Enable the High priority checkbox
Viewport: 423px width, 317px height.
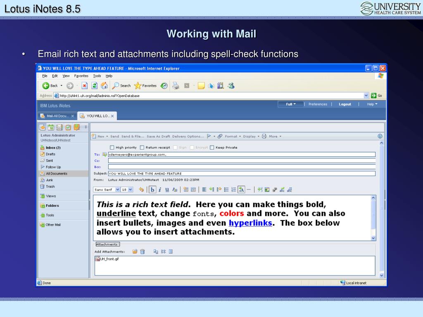coord(112,147)
